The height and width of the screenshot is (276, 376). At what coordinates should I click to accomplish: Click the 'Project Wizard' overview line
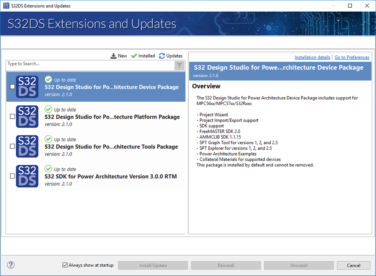click(x=212, y=114)
